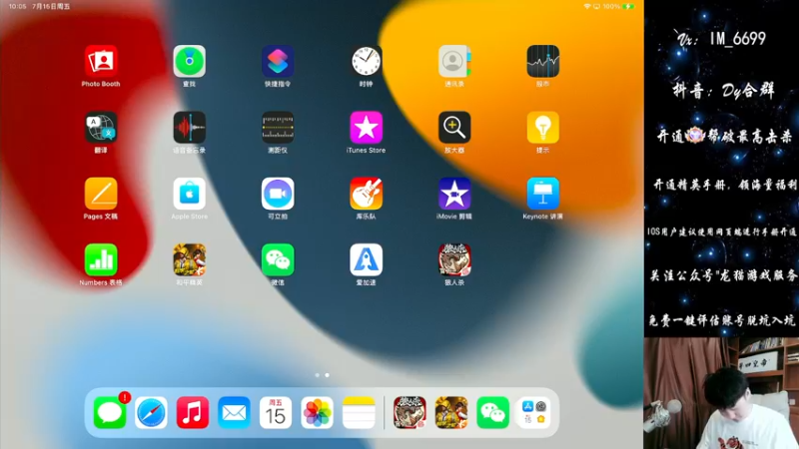
Task: Tap the 10:05 time in status bar
Action: [x=17, y=7]
